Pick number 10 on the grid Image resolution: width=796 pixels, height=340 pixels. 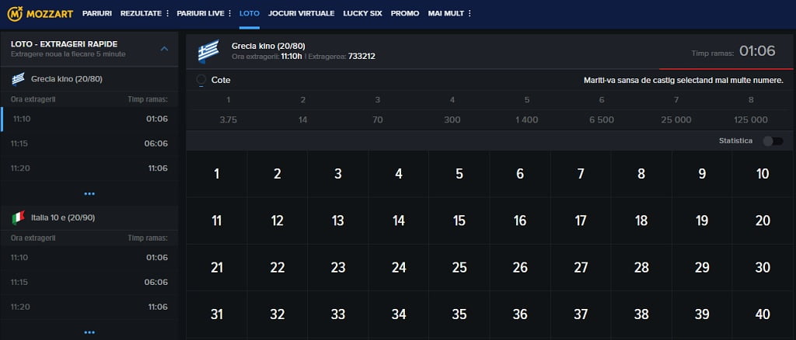[763, 175]
